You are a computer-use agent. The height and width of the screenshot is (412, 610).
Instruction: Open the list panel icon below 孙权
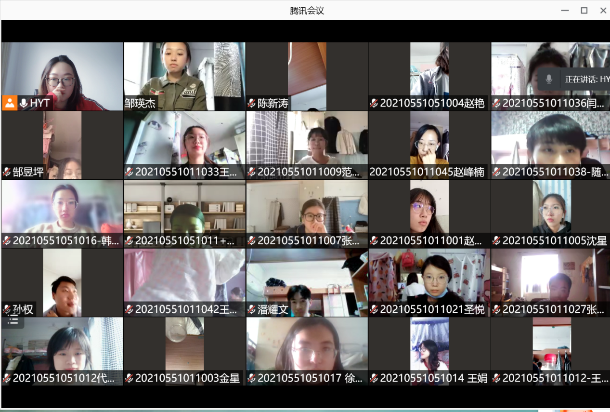click(13, 320)
